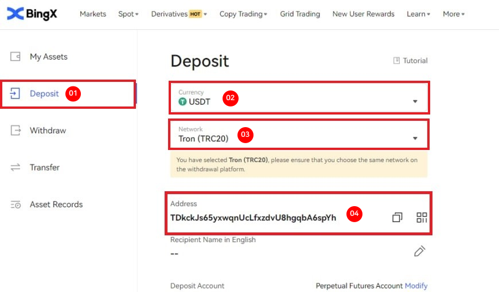Click the Withdraw sidebar icon

point(15,131)
